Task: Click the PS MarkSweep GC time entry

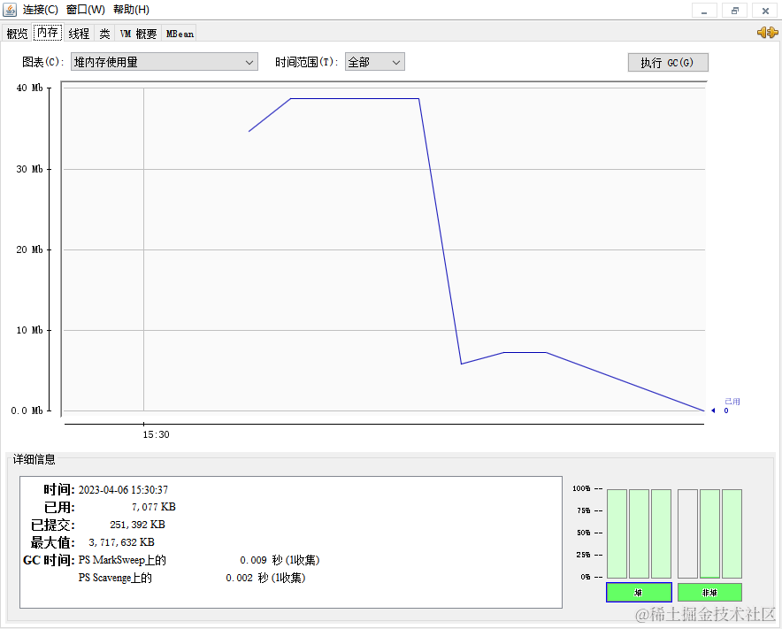Action: [x=199, y=560]
